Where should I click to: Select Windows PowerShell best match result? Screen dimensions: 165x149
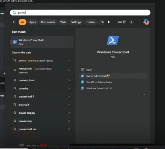pos(42,42)
